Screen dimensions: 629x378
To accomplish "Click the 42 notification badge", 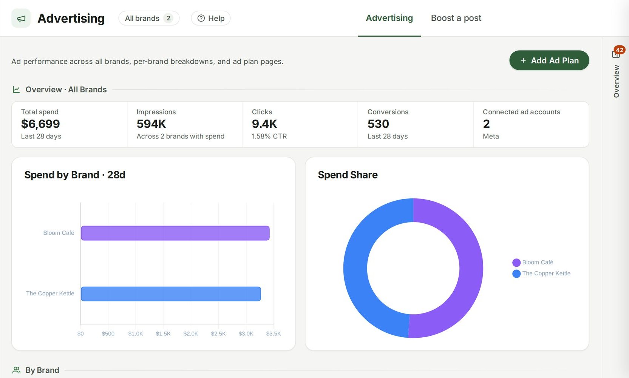I will pyautogui.click(x=620, y=50).
